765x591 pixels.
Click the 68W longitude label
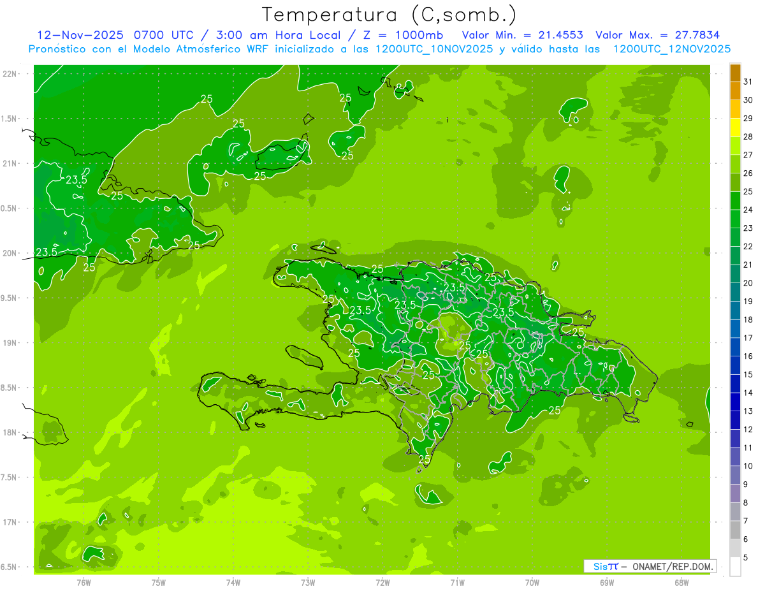point(681,582)
